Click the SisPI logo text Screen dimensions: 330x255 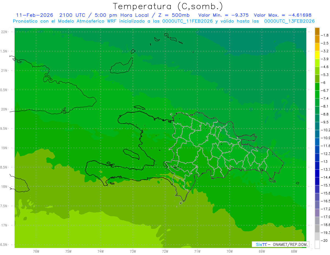[261, 244]
